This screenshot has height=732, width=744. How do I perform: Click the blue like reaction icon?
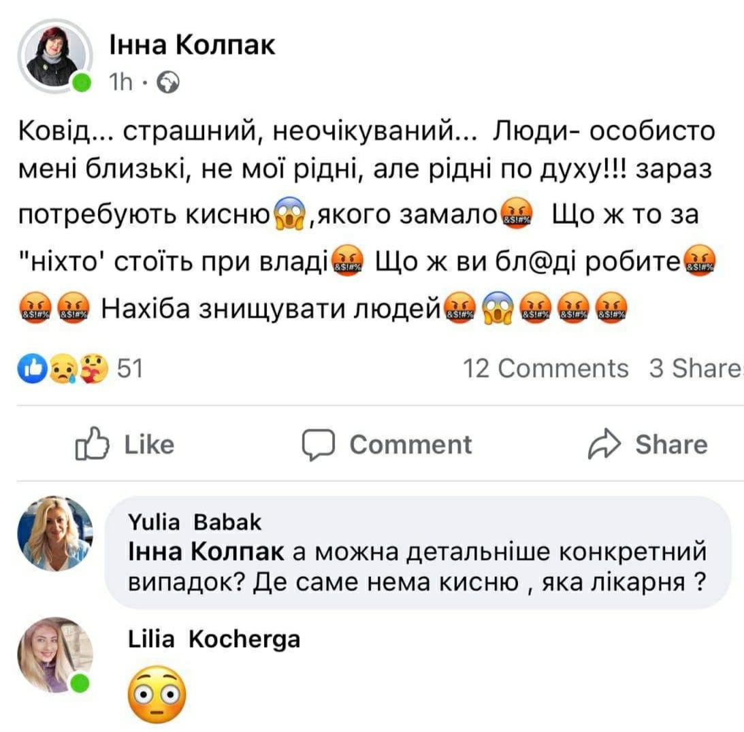tap(33, 368)
